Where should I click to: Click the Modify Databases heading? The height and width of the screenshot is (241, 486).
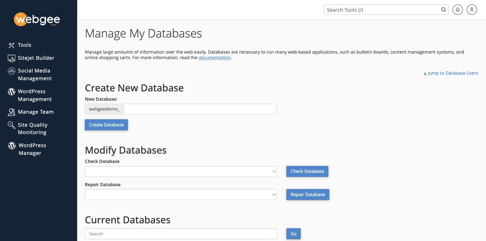(x=126, y=150)
